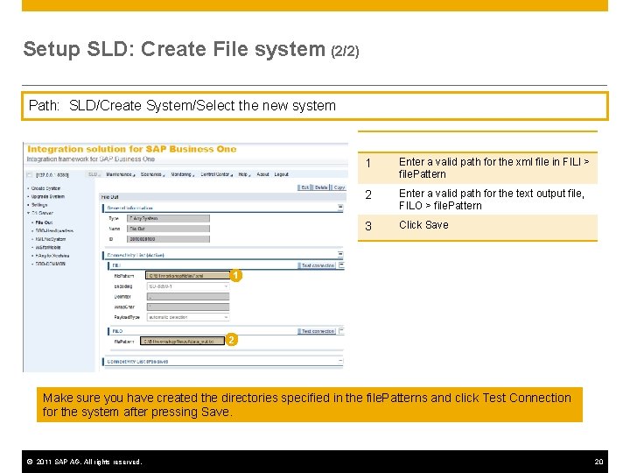Open the SLD menu

[x=94, y=174]
